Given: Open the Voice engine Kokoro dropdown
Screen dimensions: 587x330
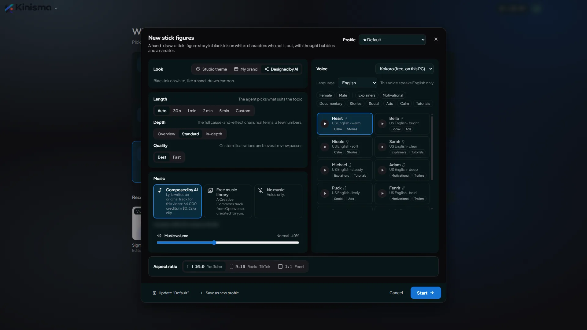Looking at the screenshot, I should (404, 69).
